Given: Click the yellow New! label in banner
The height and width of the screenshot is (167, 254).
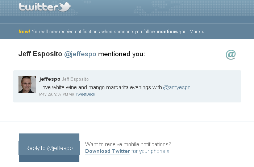Looking at the screenshot, I should pyautogui.click(x=24, y=31).
